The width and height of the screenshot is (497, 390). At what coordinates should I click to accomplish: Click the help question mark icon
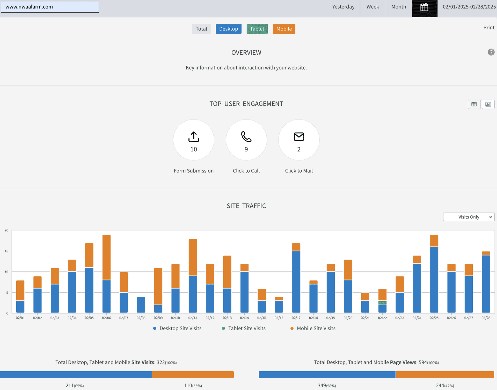(491, 52)
